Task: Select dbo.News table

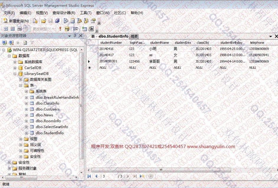Action: (x=44, y=115)
